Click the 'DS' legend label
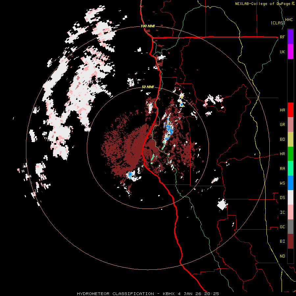 [282, 198]
